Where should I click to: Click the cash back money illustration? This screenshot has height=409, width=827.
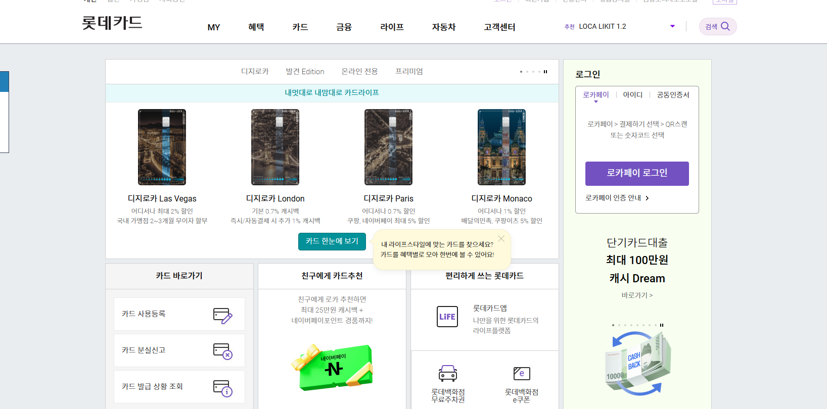click(638, 363)
